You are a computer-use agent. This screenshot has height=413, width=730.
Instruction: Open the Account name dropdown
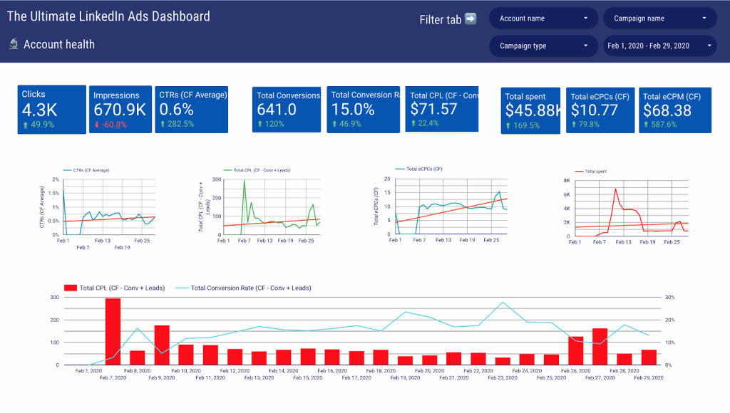pos(543,19)
